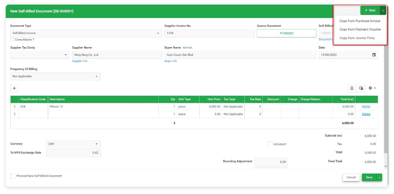This screenshot has height=194, width=394.
Task: Choose Copy from Purchase Invoice
Action: coord(360,21)
